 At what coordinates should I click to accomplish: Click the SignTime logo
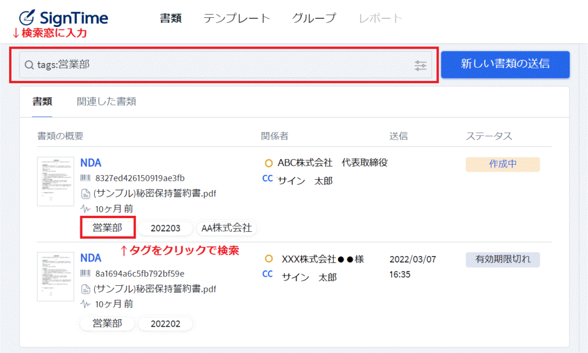click(x=64, y=18)
